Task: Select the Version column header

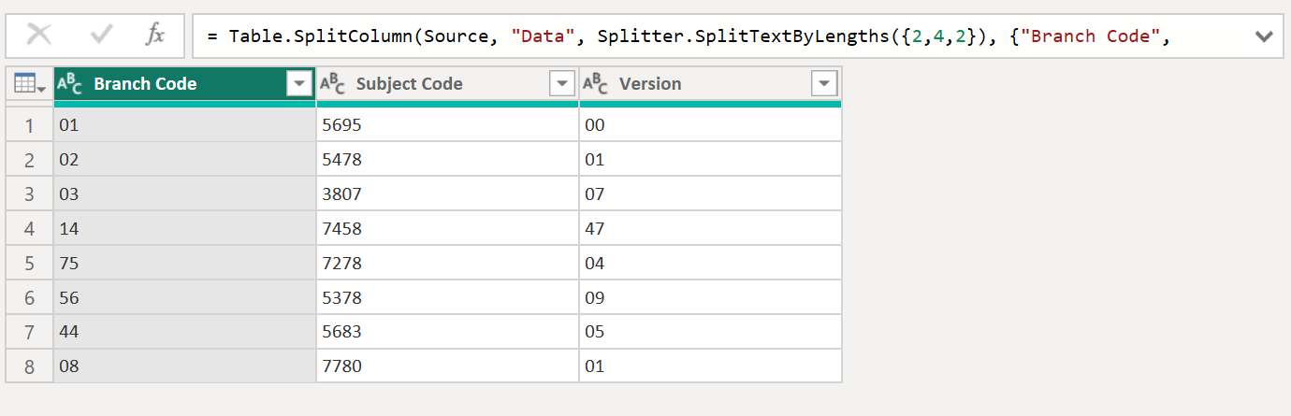Action: coord(692,84)
